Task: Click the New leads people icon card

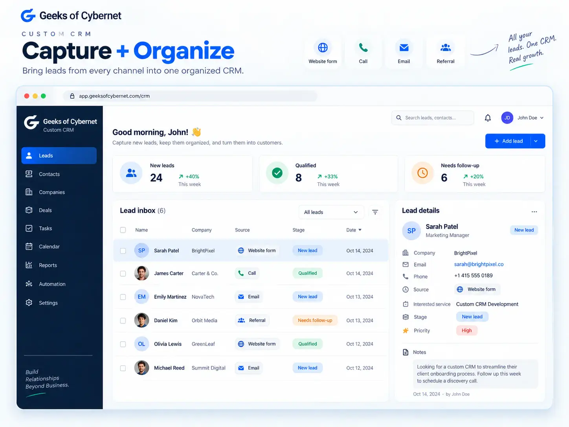Action: [x=131, y=173]
